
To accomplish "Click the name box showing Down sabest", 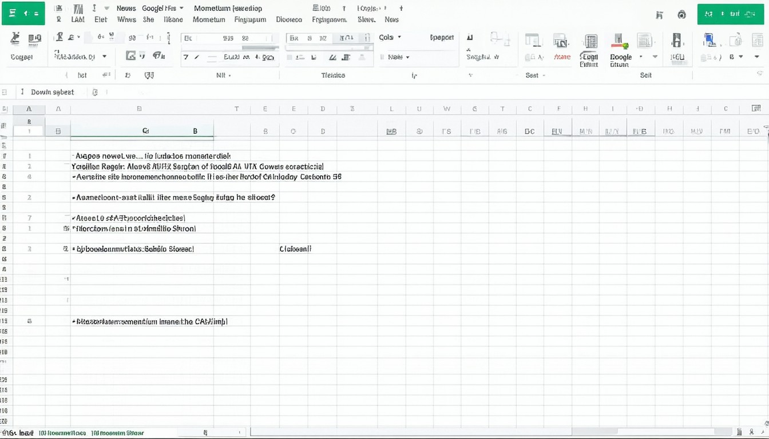I will (52, 92).
